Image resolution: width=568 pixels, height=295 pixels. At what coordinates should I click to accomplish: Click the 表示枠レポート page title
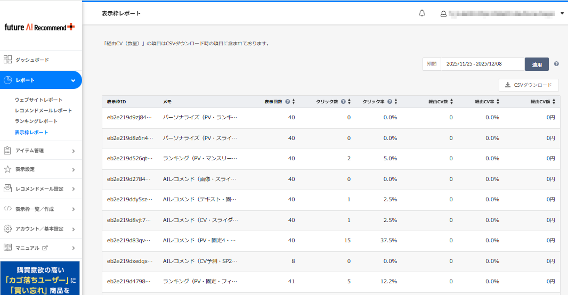[x=121, y=13]
